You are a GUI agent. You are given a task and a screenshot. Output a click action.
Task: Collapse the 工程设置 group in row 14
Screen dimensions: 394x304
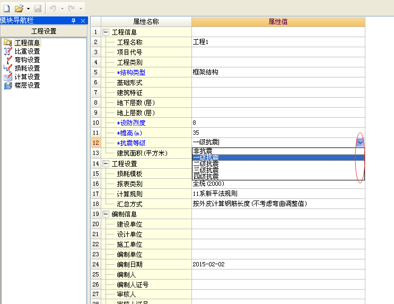tap(106, 164)
